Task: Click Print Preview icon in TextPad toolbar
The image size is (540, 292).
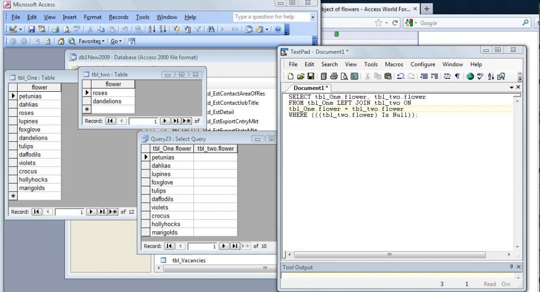Action: click(344, 76)
